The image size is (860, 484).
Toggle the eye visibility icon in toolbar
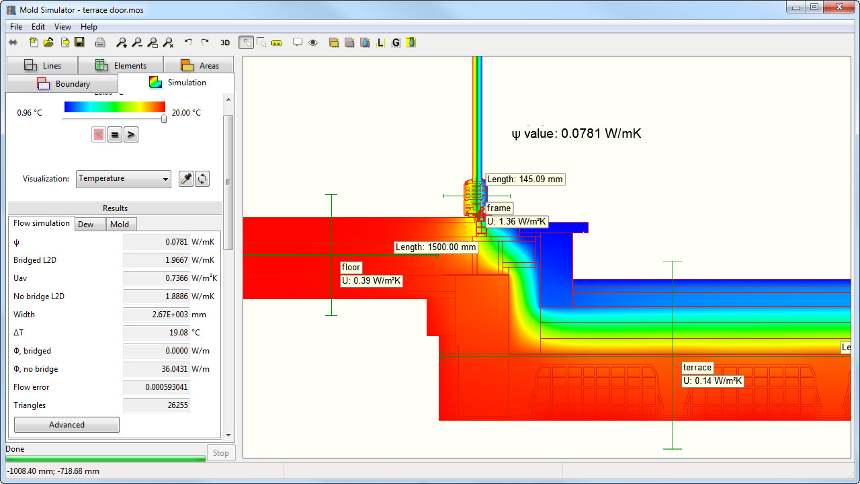[x=313, y=42]
